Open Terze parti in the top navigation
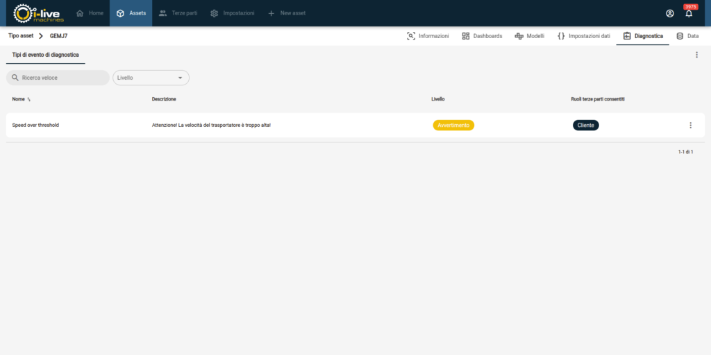The height and width of the screenshot is (355, 711). [x=178, y=13]
